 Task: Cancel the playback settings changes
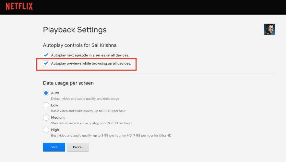[x=78, y=147]
